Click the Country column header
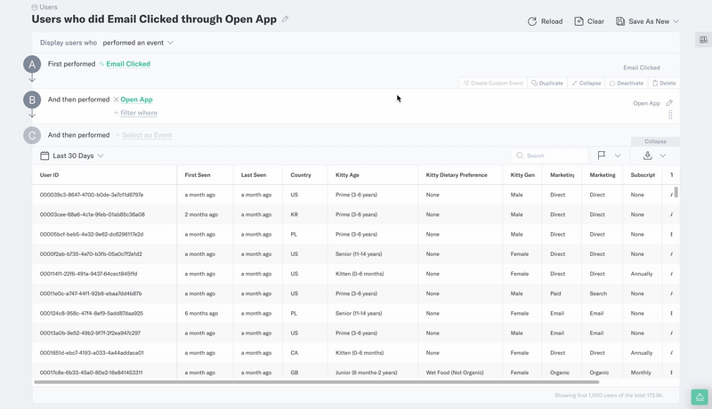 pos(301,175)
